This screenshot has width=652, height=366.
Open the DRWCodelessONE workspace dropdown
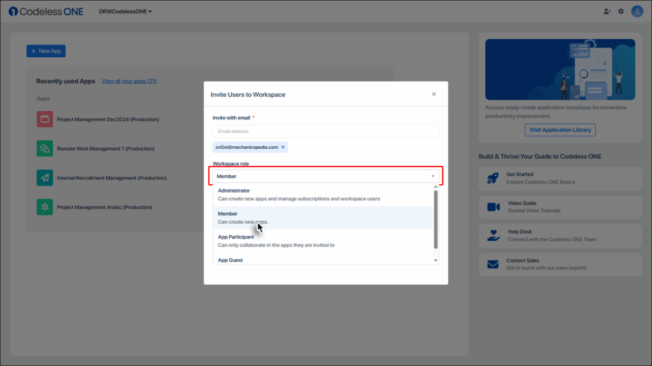(x=125, y=11)
